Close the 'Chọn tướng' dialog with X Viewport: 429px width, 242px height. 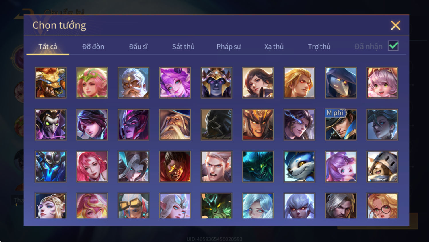point(395,26)
